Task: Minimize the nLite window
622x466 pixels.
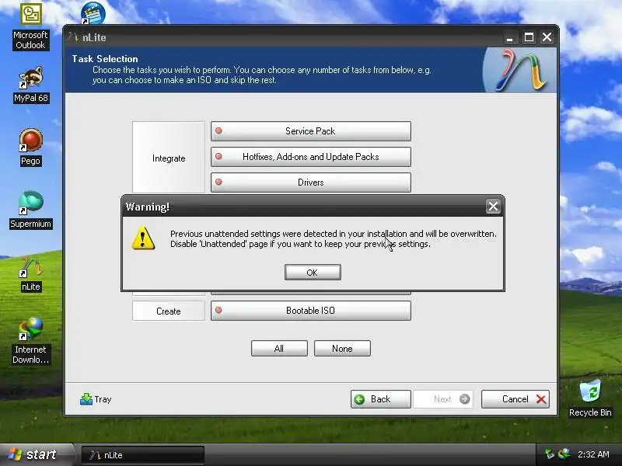Action: (510, 37)
